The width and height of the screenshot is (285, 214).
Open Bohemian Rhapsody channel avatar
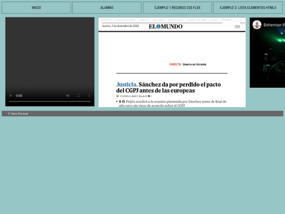[257, 25]
